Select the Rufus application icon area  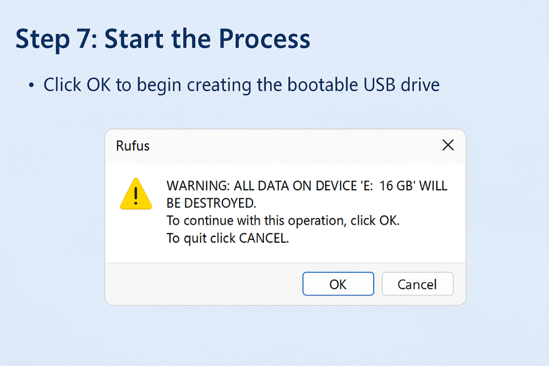coord(132,145)
